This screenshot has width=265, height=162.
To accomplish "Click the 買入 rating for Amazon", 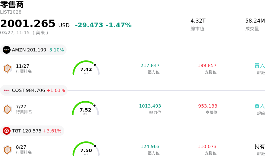I will point(259,66).
